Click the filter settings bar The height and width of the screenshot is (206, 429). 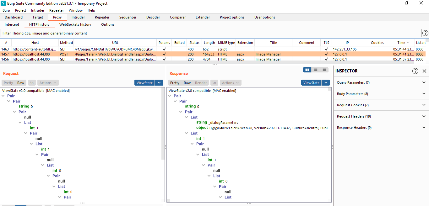pyautogui.click(x=210, y=33)
